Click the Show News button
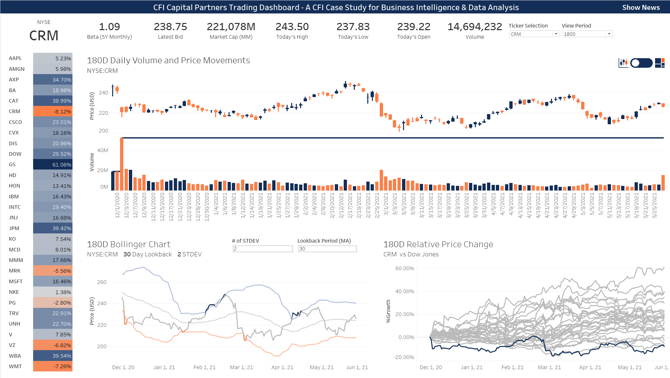 coord(640,7)
